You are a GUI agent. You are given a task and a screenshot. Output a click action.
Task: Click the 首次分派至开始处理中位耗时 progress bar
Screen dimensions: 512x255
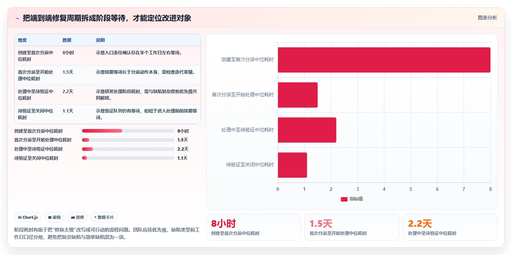(x=128, y=140)
